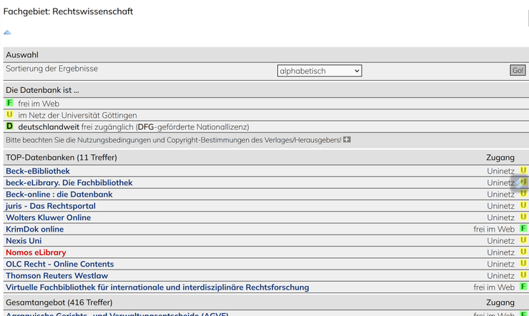Click the green F icon for frei im Web legend
The image size is (529, 316).
(x=9, y=103)
